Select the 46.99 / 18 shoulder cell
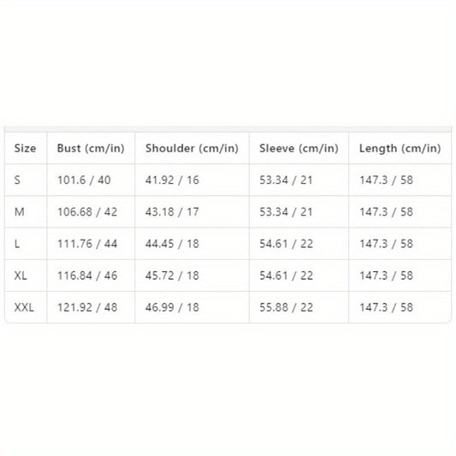The width and height of the screenshot is (456, 456). [x=172, y=307]
